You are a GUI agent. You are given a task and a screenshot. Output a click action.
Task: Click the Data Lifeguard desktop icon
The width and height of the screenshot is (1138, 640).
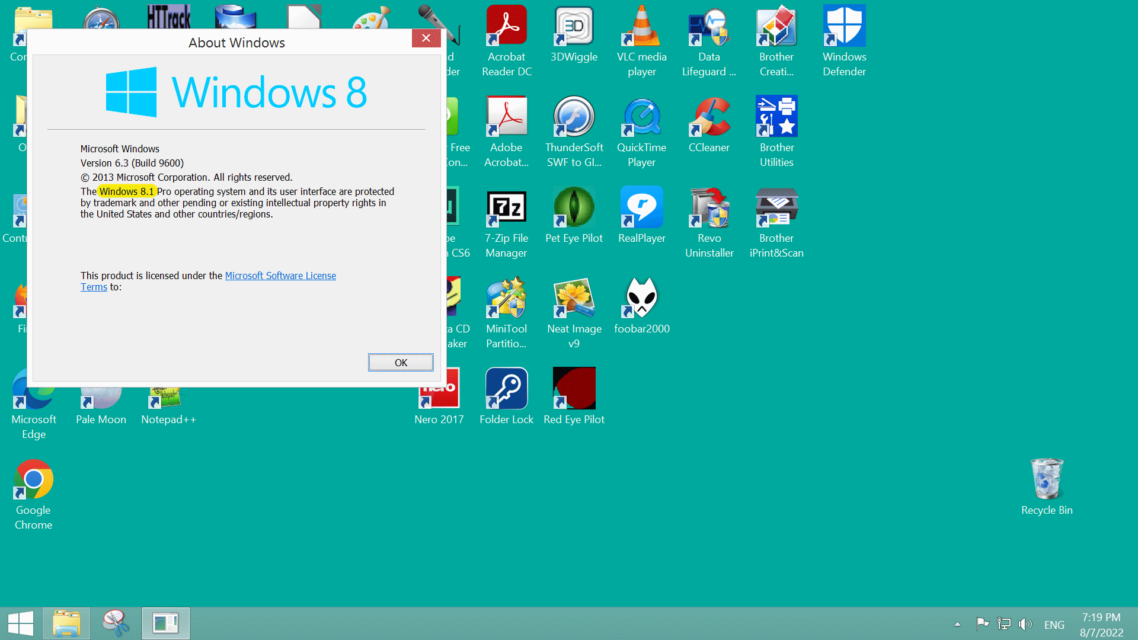(709, 41)
